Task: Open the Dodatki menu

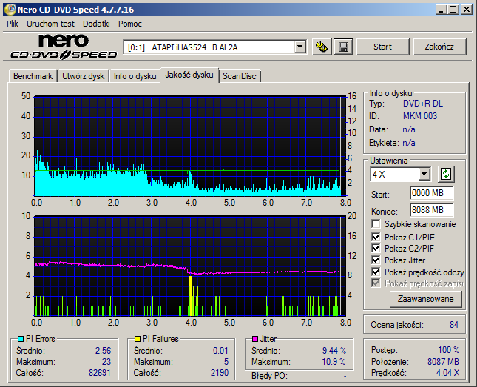Action: 96,24
